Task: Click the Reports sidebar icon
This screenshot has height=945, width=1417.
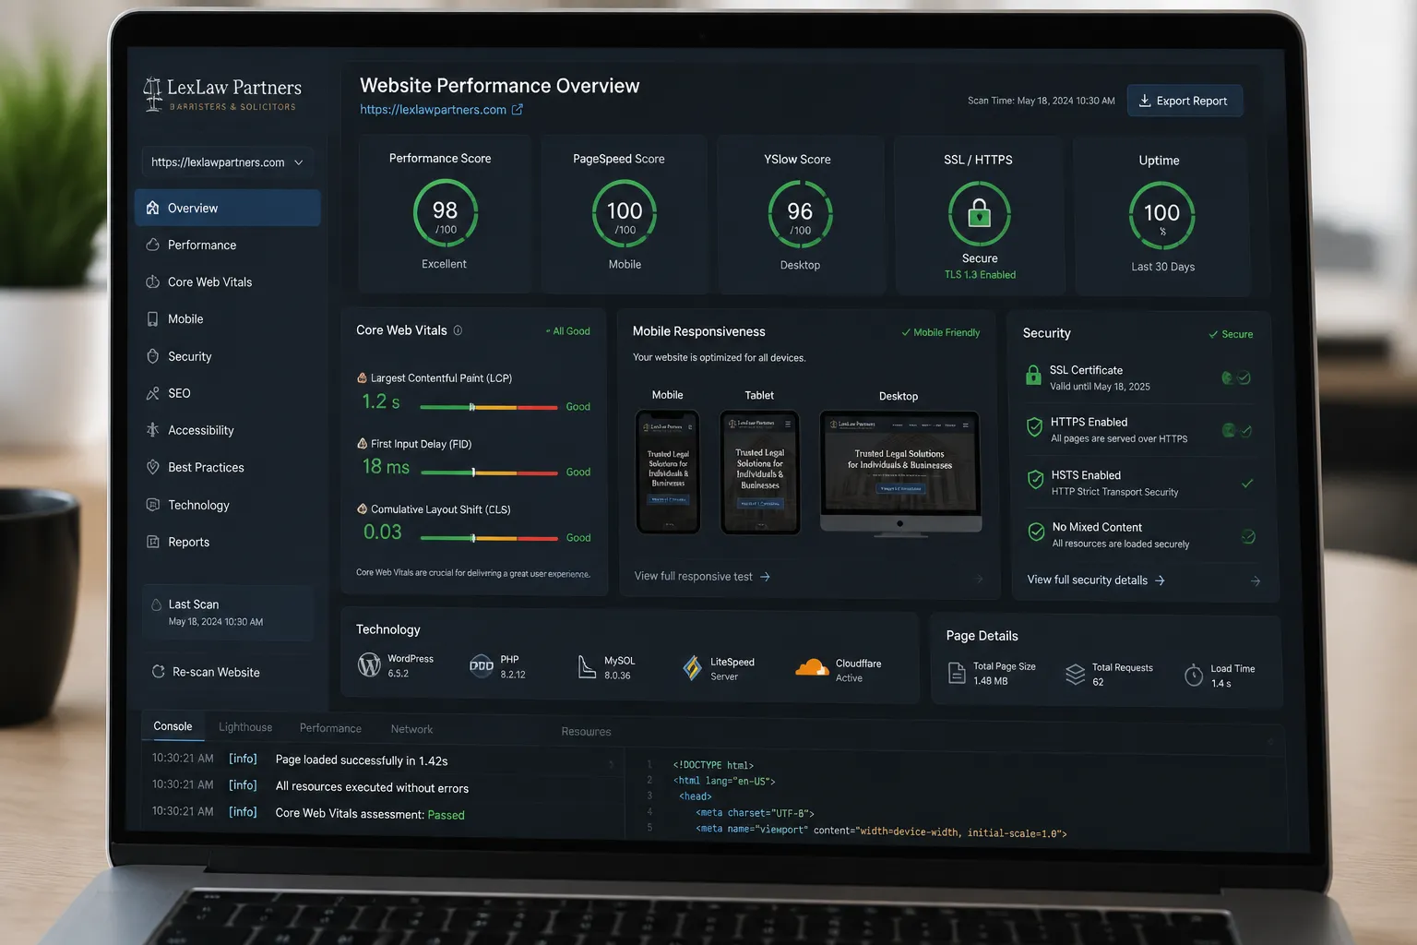Action: [153, 542]
